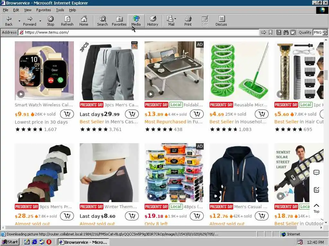Stop loading the page
Screen dimensions: 329x246
50,21
